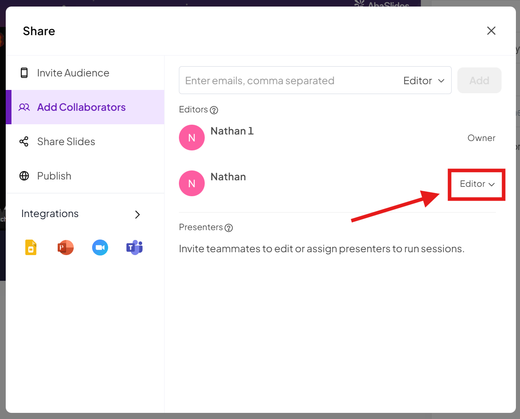
Task: Click the Owner label for Nathan 1
Action: [481, 138]
